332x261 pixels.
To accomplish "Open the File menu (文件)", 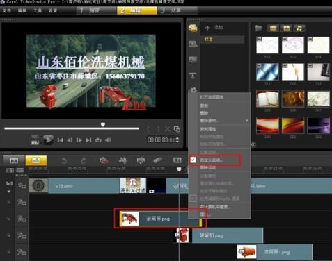I will pyautogui.click(x=7, y=10).
